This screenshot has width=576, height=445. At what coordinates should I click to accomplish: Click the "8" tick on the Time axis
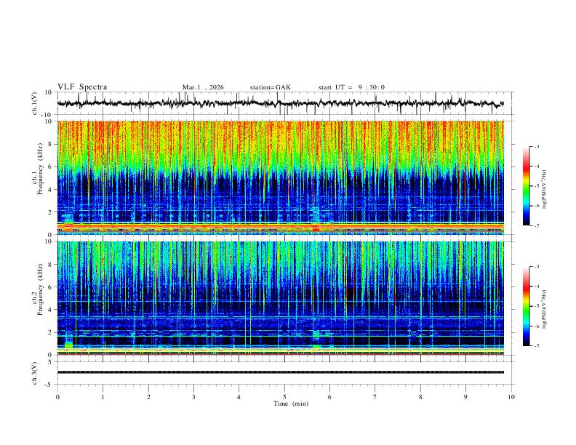click(x=420, y=397)
